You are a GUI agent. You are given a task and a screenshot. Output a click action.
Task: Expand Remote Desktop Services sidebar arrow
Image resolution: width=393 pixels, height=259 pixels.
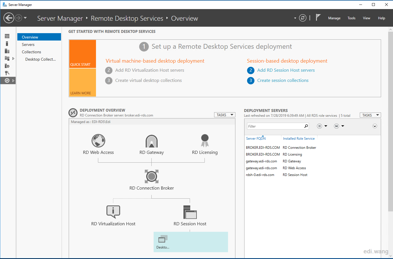(x=13, y=80)
